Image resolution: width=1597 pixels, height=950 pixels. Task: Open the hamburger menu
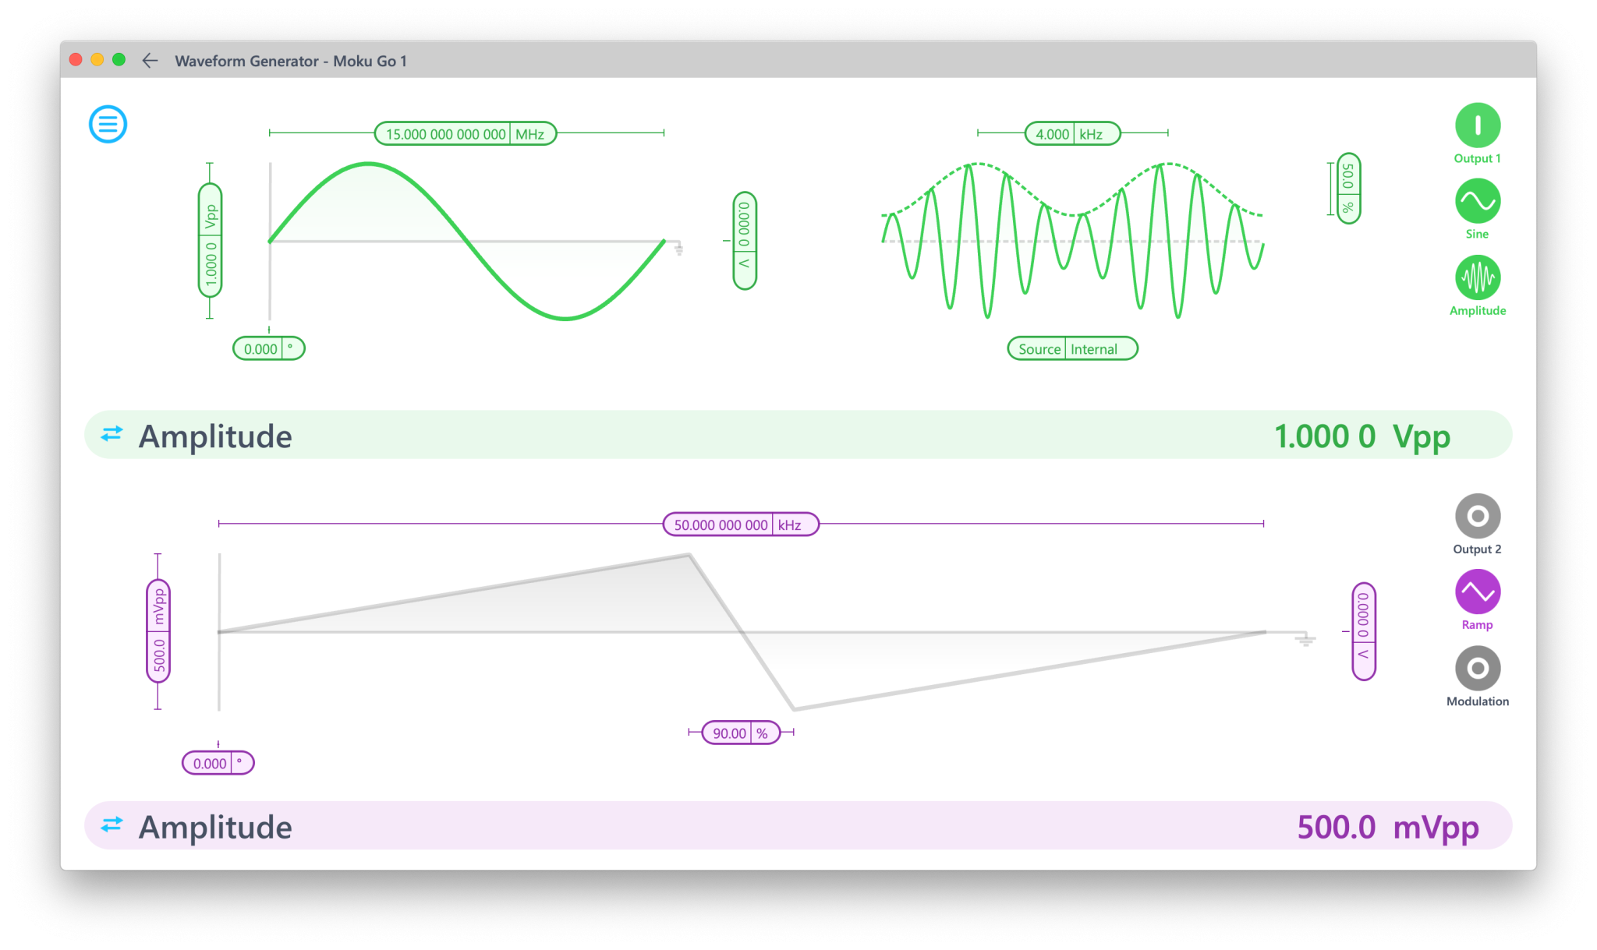(108, 123)
